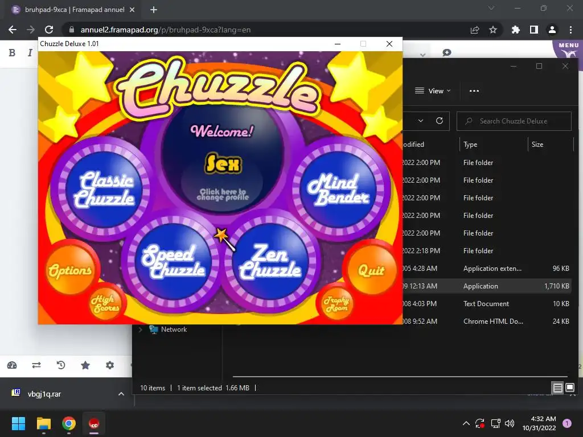Viewport: 583px width, 437px height.
Task: Expand the Network tree node
Action: click(140, 329)
